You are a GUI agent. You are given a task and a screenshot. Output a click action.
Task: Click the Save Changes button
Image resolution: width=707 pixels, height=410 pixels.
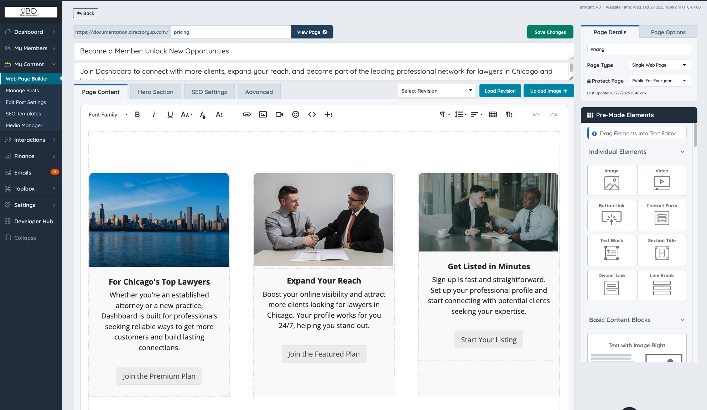[550, 32]
